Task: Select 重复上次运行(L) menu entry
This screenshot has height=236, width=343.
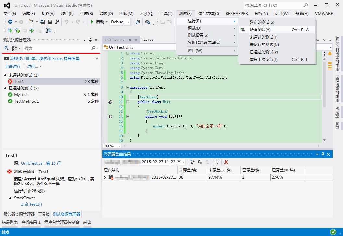Action: tap(277, 59)
